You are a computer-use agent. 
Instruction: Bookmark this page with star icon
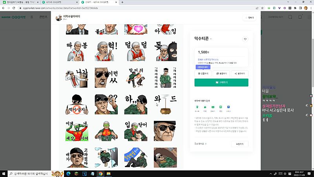click(x=262, y=8)
